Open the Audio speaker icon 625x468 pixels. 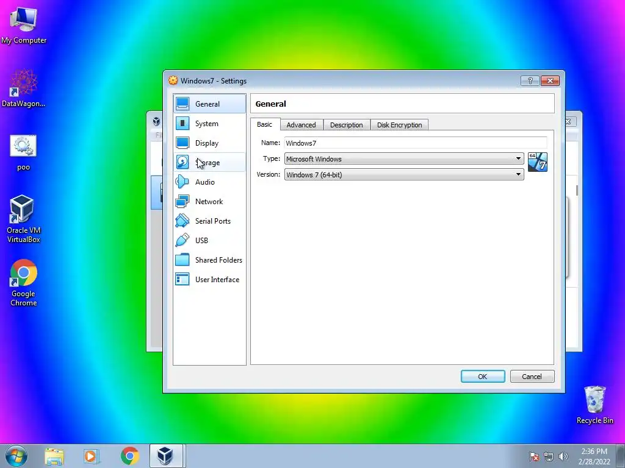tap(182, 182)
